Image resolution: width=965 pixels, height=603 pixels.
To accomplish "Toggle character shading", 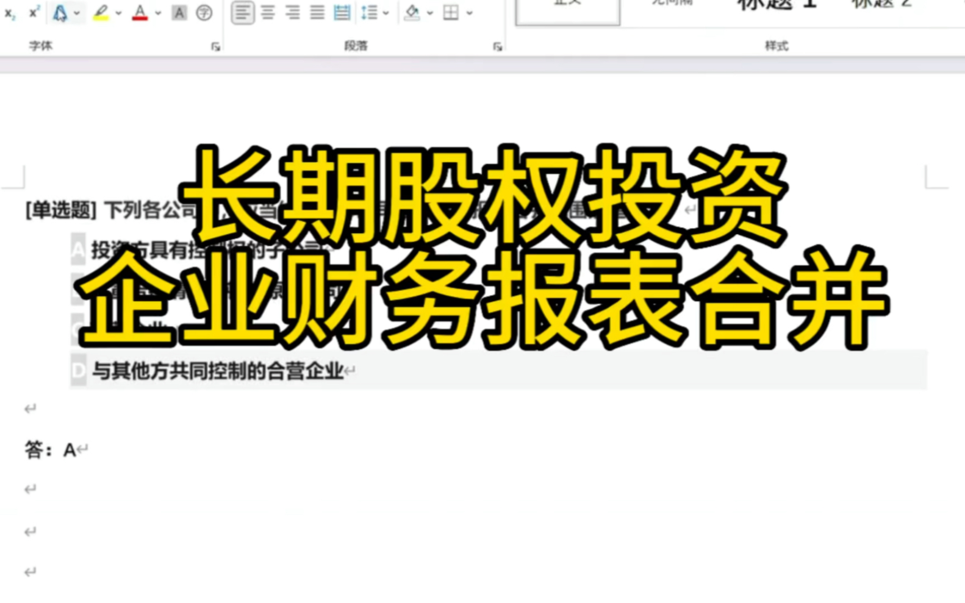I will pos(179,13).
